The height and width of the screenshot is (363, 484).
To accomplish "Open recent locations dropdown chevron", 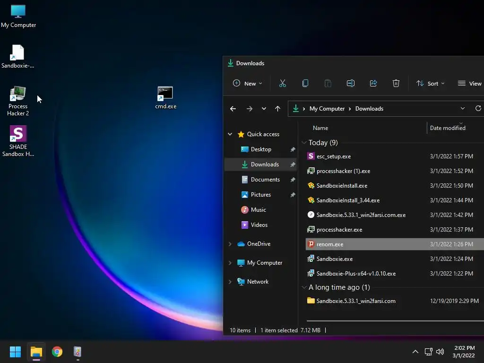I will pos(264,109).
